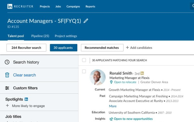Click Marketing Manager at Flexis headline
This screenshot has width=194, height=122.
tap(129, 78)
